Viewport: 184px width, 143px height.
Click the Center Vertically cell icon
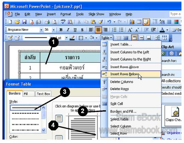pos(142,38)
